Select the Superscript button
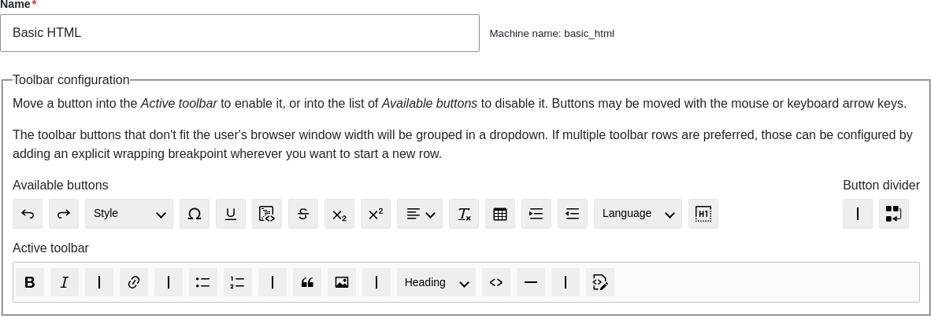Viewport: 931px width, 316px height. [375, 214]
